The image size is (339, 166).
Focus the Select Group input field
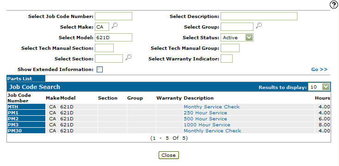point(237,27)
